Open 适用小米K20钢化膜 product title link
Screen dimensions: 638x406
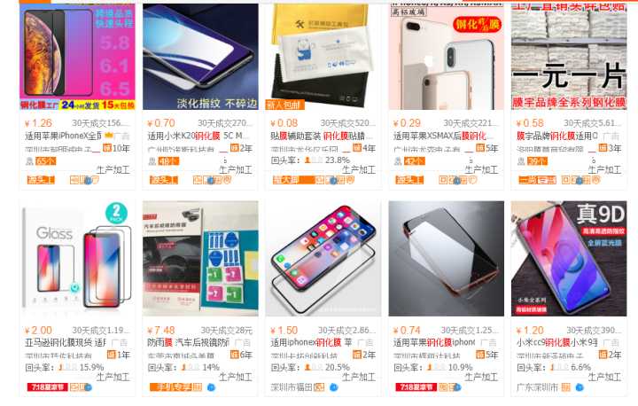(x=195, y=136)
